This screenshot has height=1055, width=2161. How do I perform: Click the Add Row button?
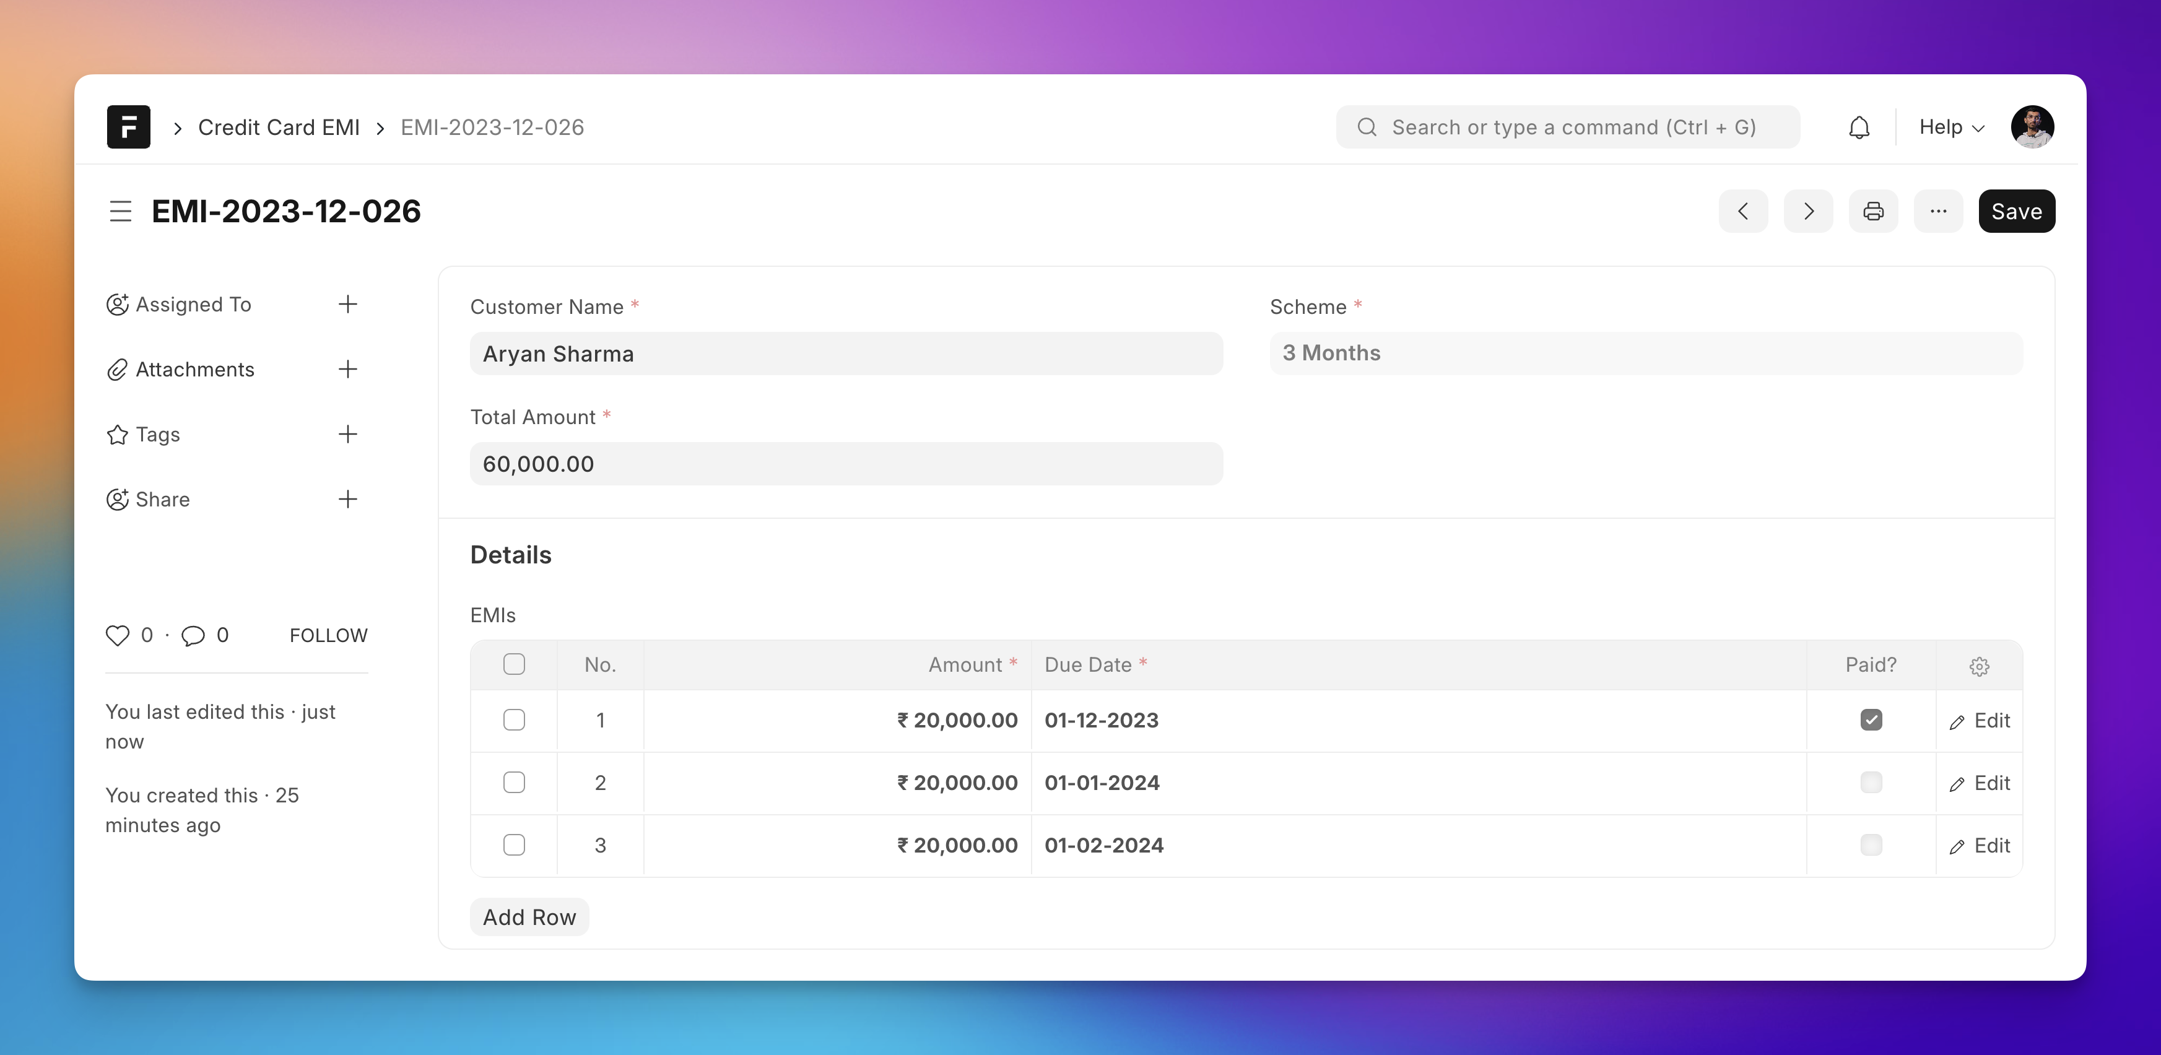pyautogui.click(x=529, y=916)
